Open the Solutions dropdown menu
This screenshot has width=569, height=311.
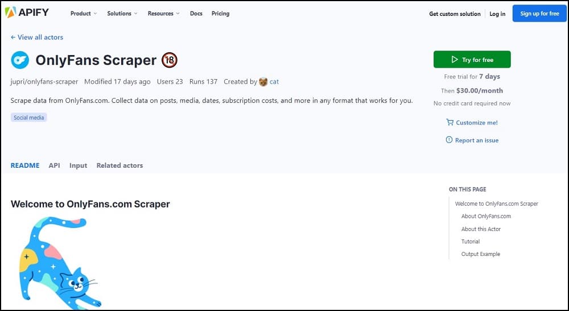(x=122, y=14)
